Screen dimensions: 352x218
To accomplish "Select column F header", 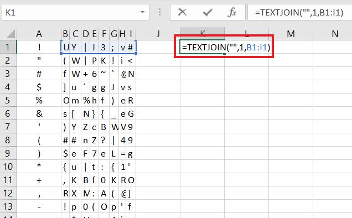I will [104, 34].
